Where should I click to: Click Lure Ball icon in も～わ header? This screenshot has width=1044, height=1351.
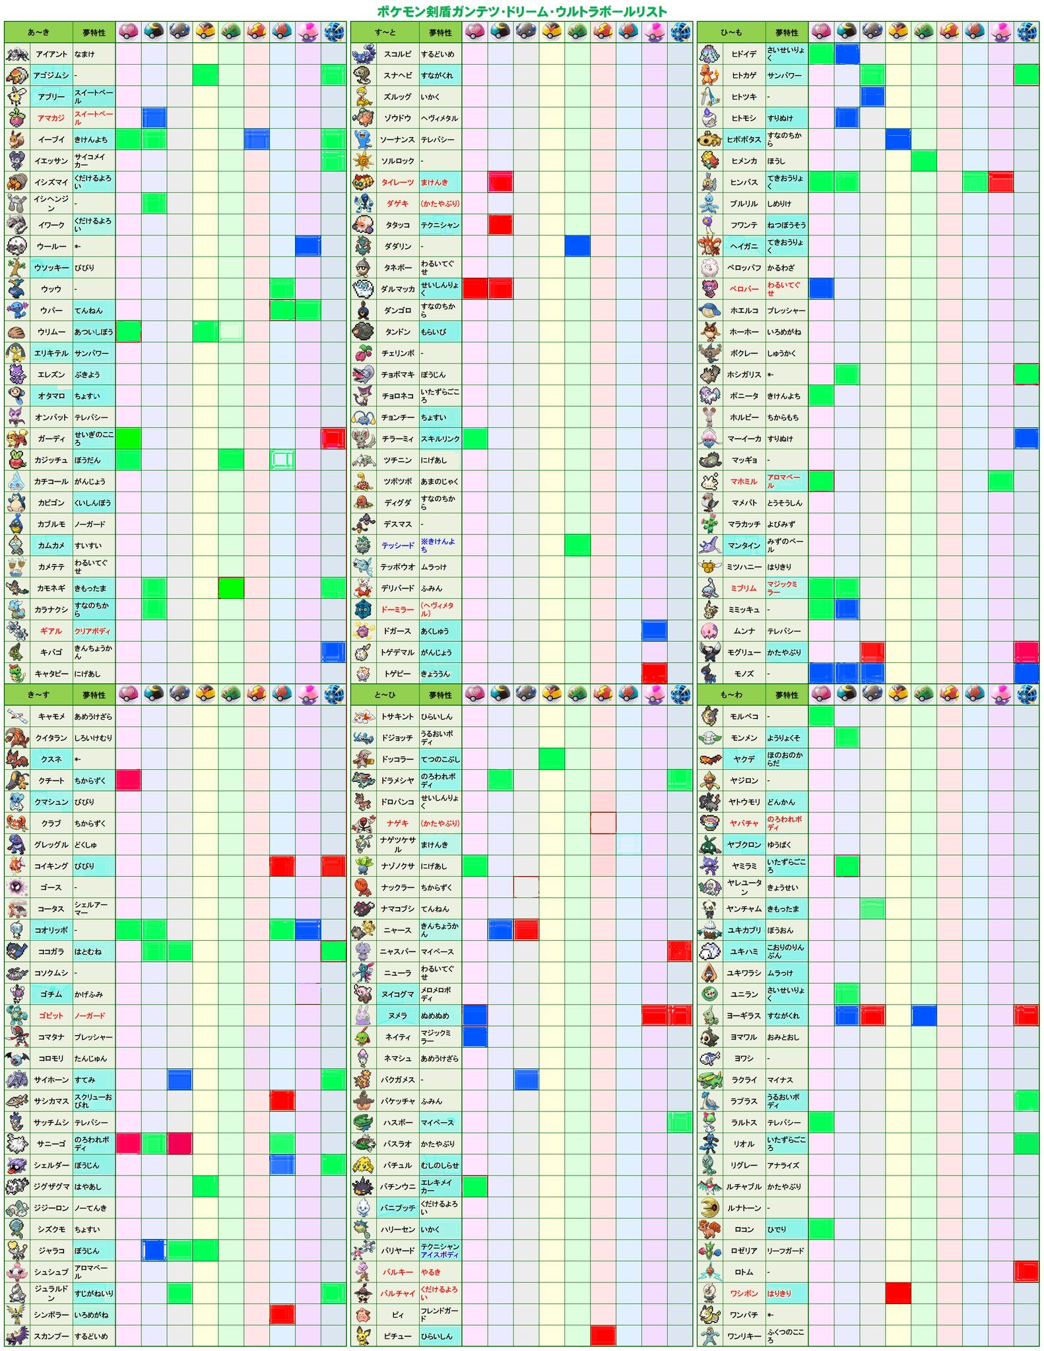click(975, 695)
